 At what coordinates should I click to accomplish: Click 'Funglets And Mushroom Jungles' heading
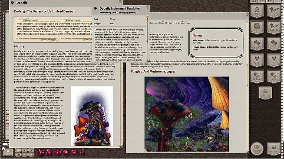tap(153, 71)
